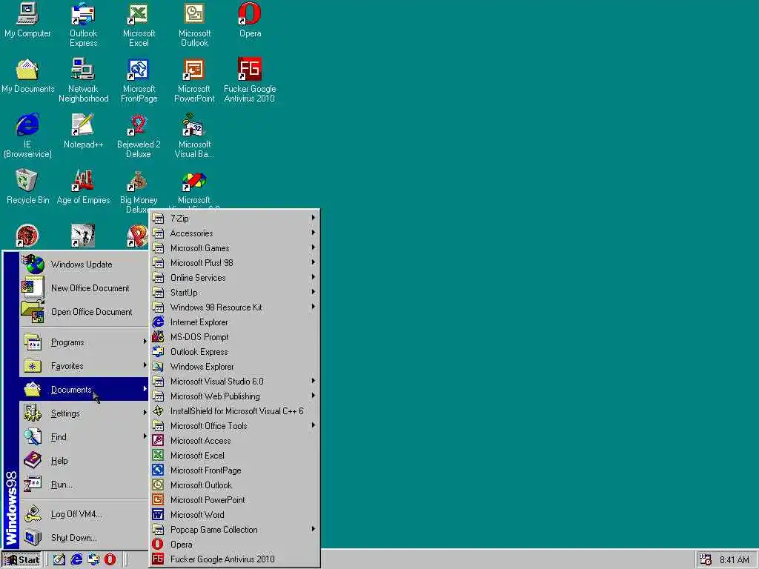Choose Shut Down... in Start menu
The height and width of the screenshot is (569, 759).
(x=84, y=538)
